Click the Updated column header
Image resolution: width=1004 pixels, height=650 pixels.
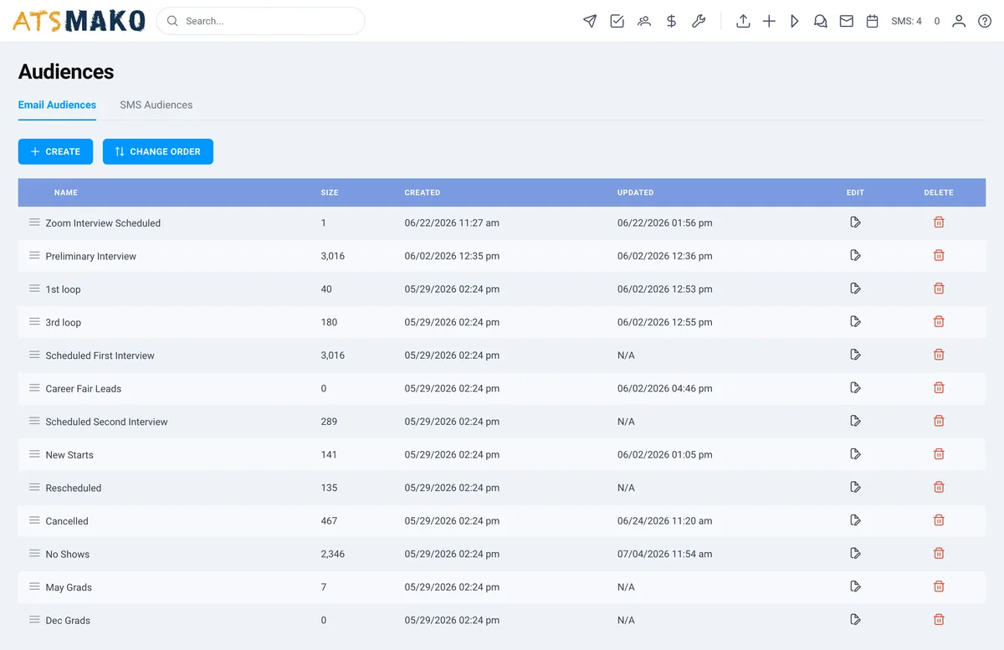[x=636, y=192]
